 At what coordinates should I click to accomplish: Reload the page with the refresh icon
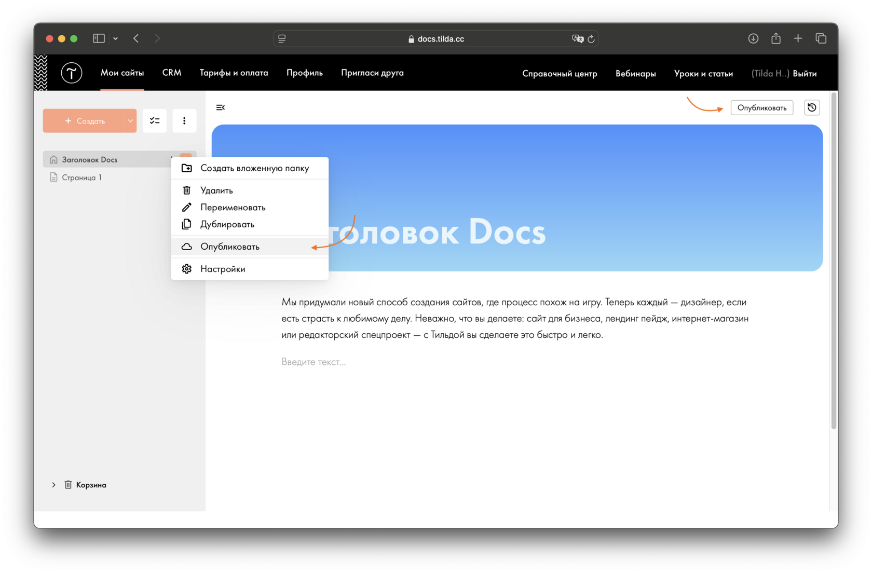[591, 39]
